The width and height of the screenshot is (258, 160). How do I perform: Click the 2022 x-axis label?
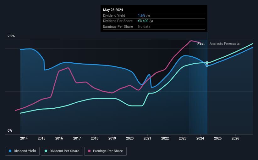pyautogui.click(x=165, y=138)
